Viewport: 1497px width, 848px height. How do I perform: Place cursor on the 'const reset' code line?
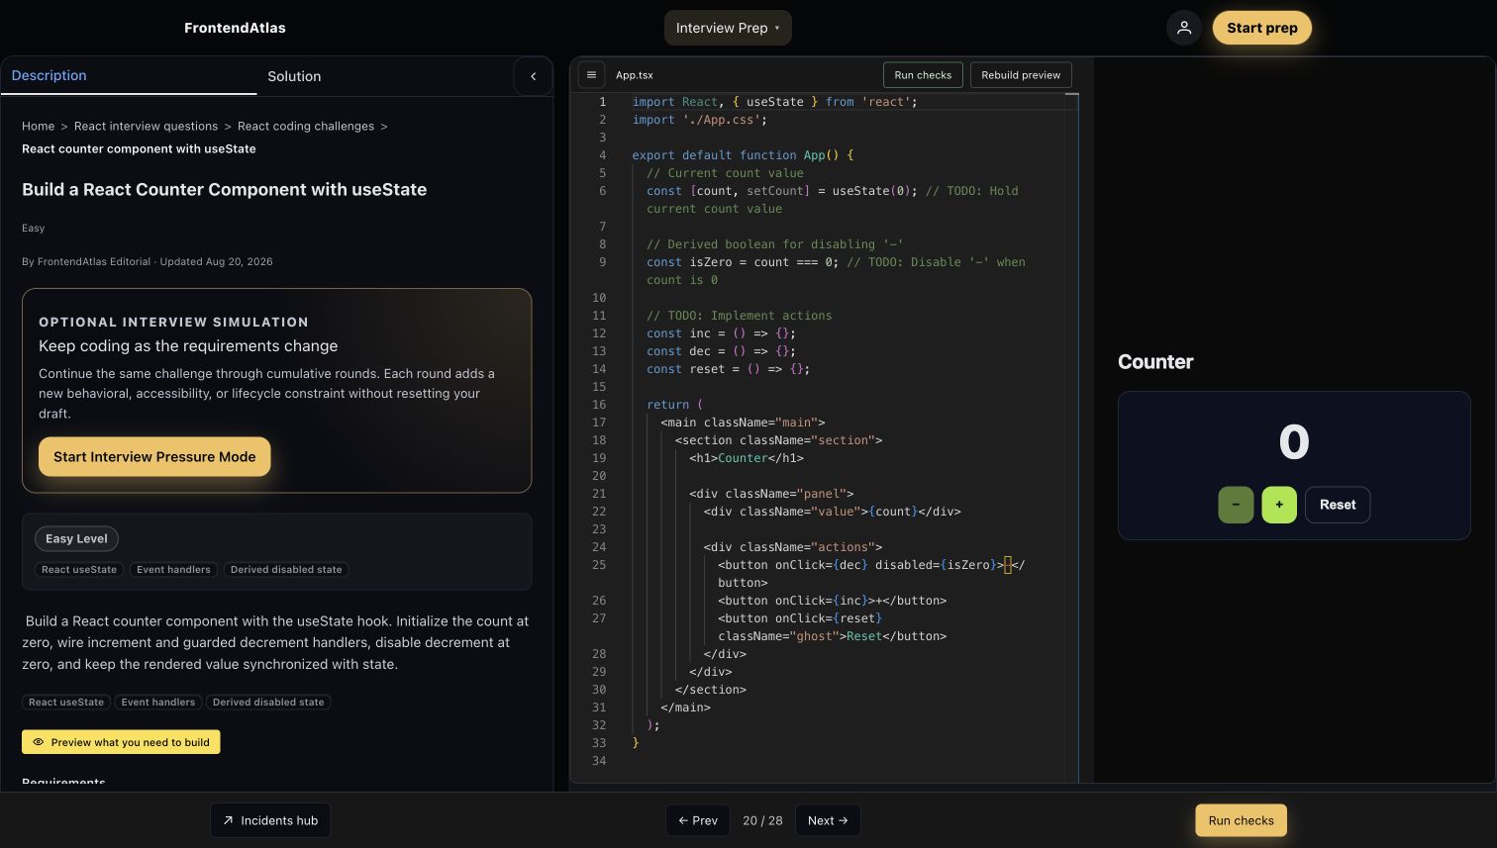(728, 369)
